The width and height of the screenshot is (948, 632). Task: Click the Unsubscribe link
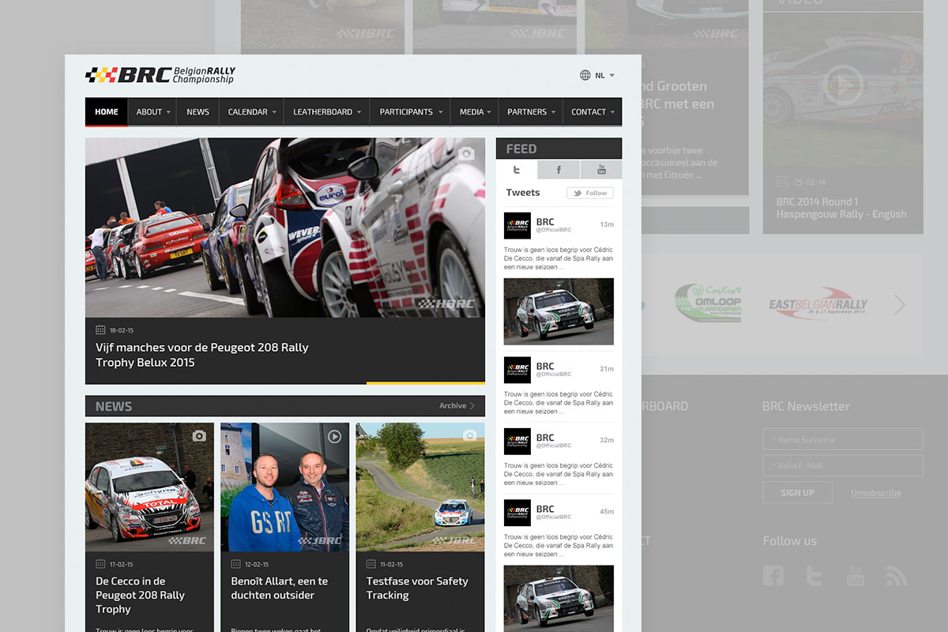point(875,493)
